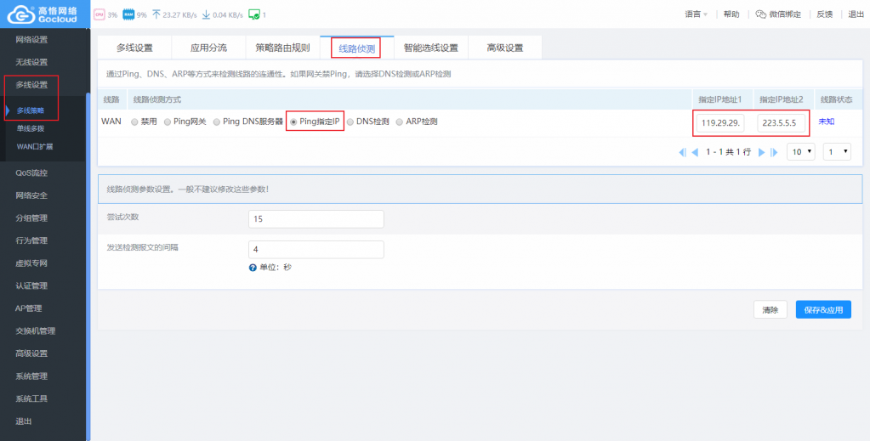Screen dimensions: 870x441
Task: Select the Ping网关 detection option
Action: [168, 122]
